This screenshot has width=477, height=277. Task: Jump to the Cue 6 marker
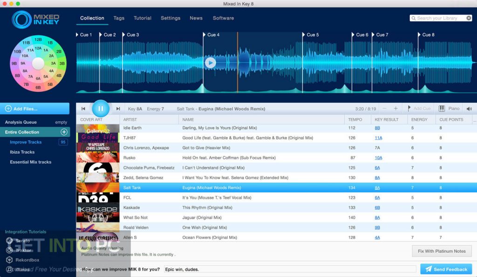coord(360,35)
